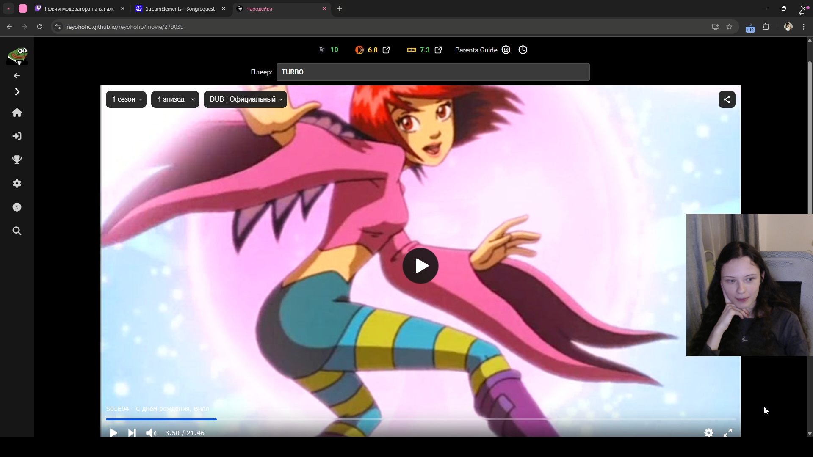This screenshot has height=457, width=813.
Task: Open the "4 эпизод" episode dropdown
Action: point(175,99)
